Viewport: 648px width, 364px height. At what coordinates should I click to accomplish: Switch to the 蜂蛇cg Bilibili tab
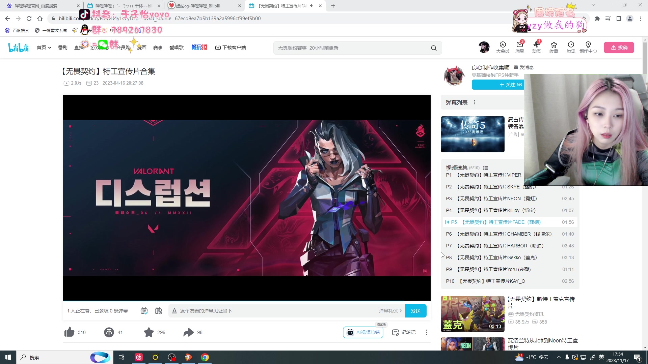[205, 6]
